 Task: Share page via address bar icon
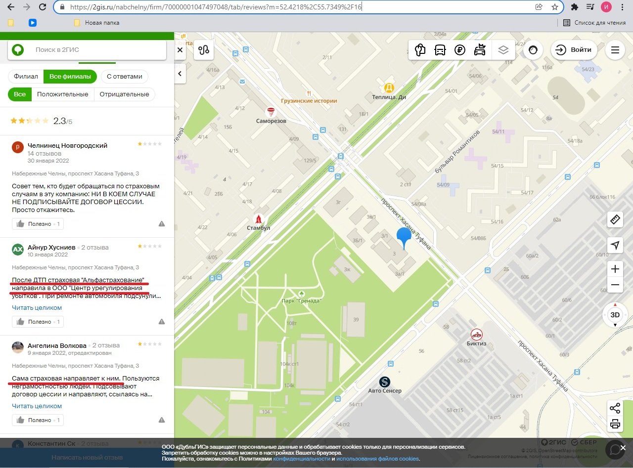point(539,7)
